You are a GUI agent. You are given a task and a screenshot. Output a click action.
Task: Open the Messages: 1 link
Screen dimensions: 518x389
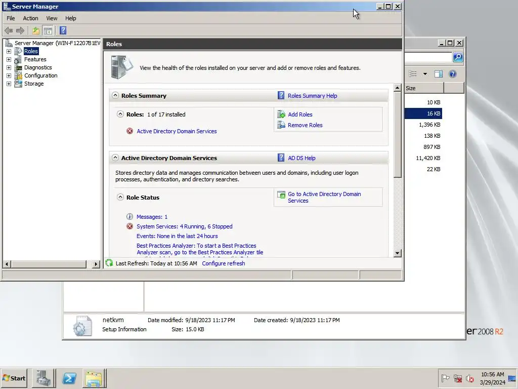tap(152, 217)
